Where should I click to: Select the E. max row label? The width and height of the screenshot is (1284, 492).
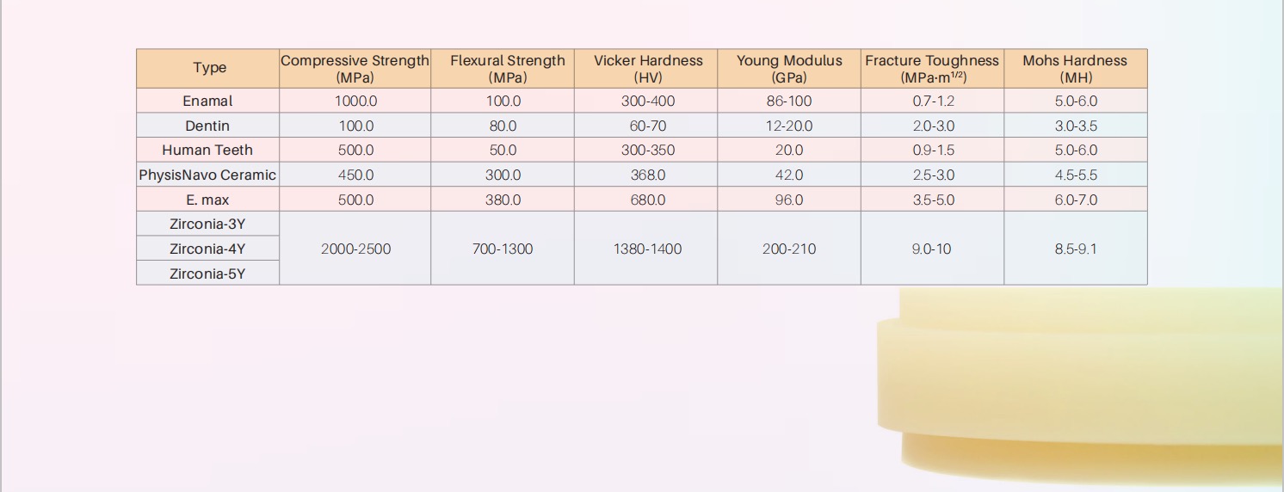point(208,200)
